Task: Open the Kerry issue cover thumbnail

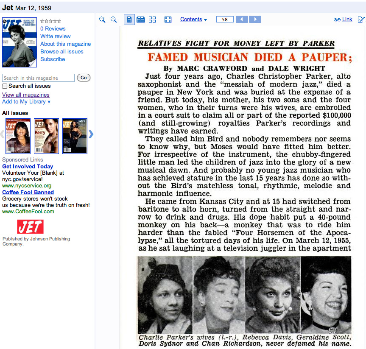Action: (x=47, y=136)
